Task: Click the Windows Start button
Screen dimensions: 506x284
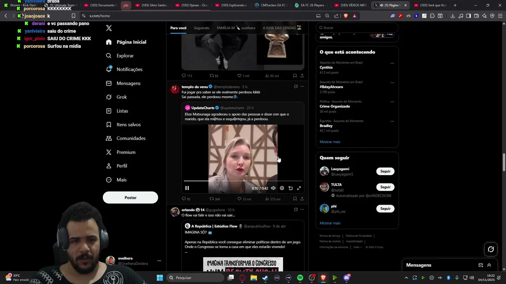Action: click(160, 278)
